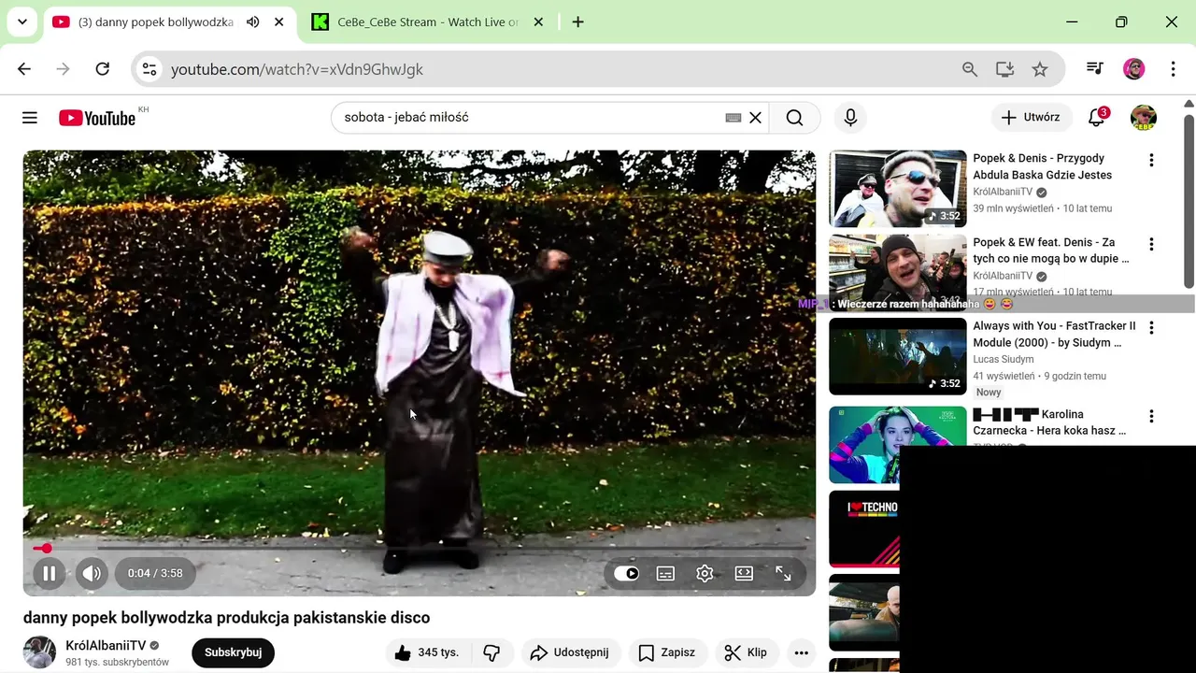Mute tab via speaker icon on tab
This screenshot has height=673, width=1196.
click(252, 22)
